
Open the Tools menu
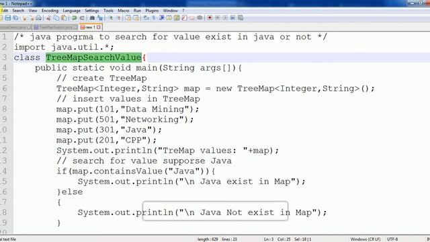[108, 11]
